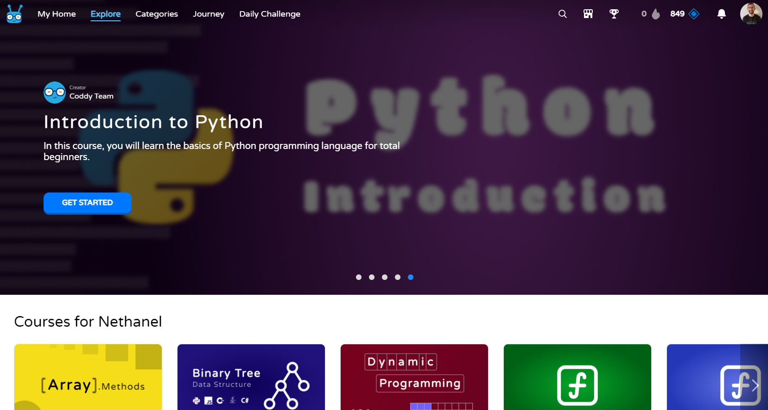The height and width of the screenshot is (410, 768).
Task: Click the 849 gems count
Action: (x=677, y=14)
